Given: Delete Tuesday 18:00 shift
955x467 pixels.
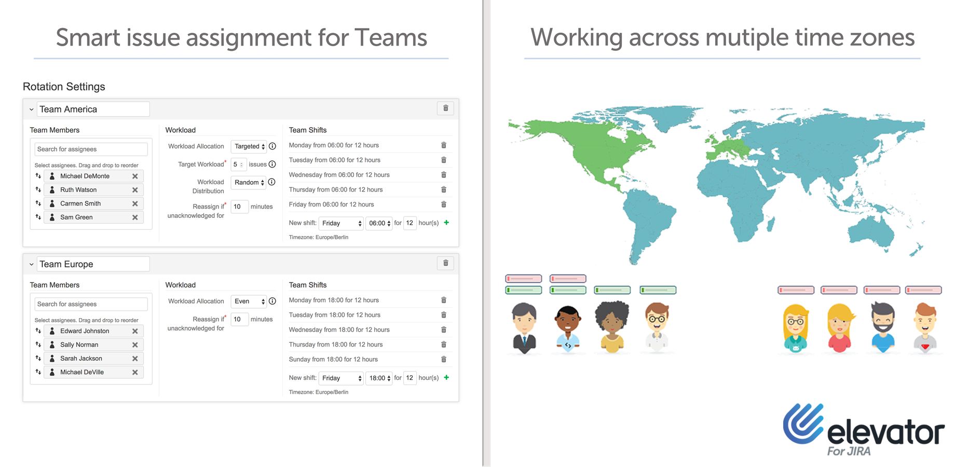Looking at the screenshot, I should click(444, 315).
